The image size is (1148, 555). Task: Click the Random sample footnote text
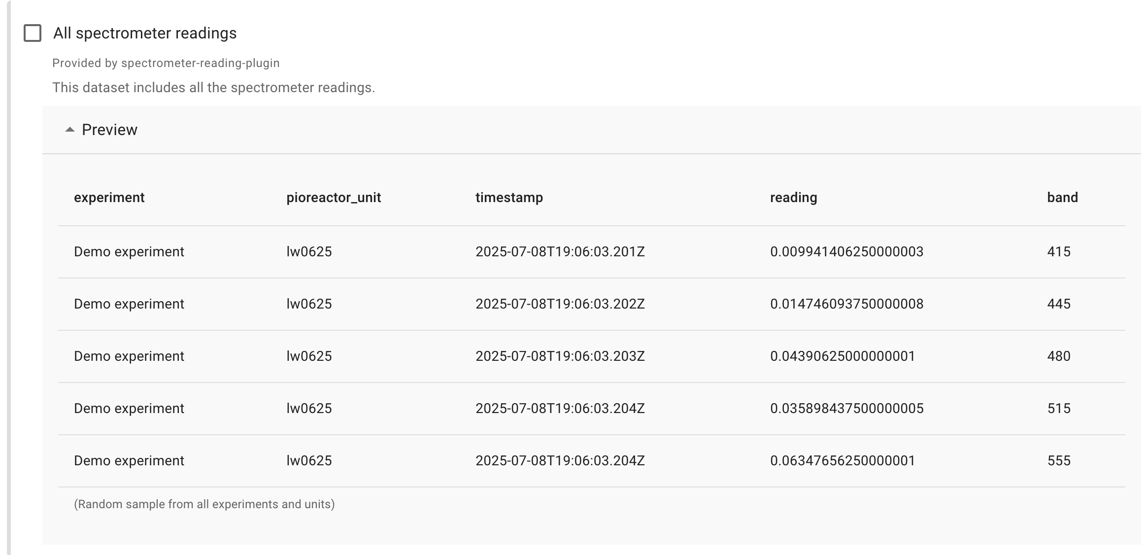point(204,504)
